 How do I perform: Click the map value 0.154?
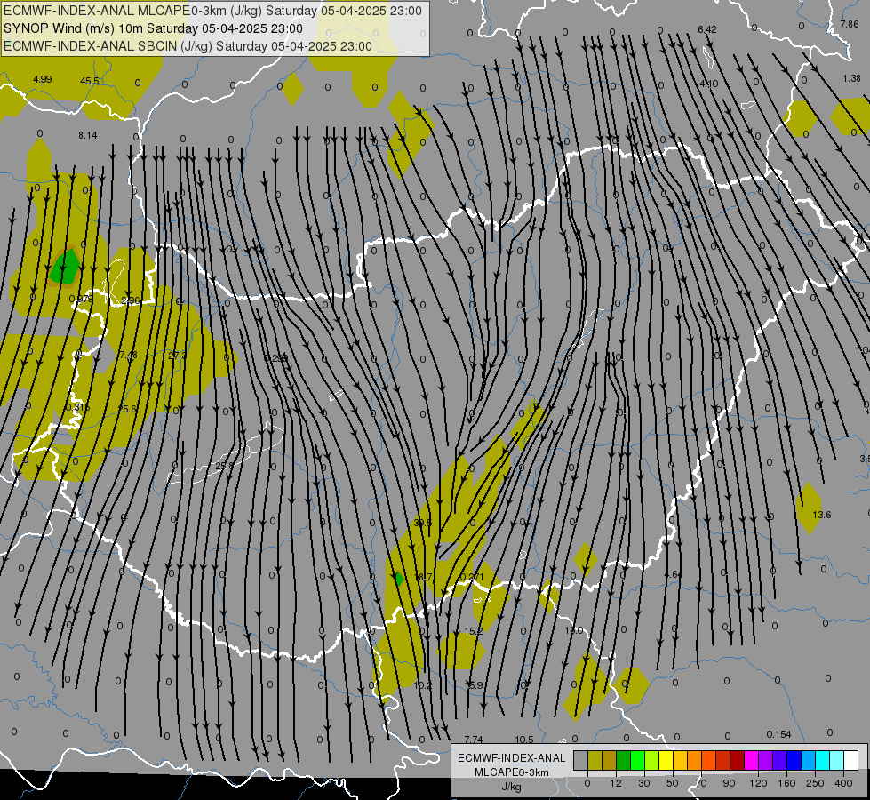tap(779, 734)
